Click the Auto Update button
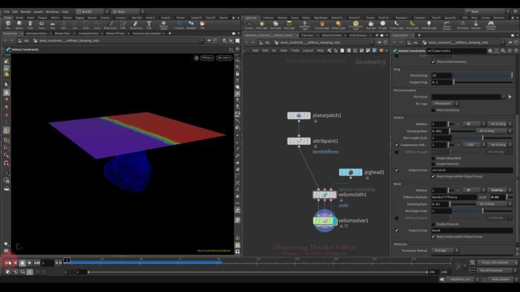Screen dimensions: 520x292 (501, 279)
